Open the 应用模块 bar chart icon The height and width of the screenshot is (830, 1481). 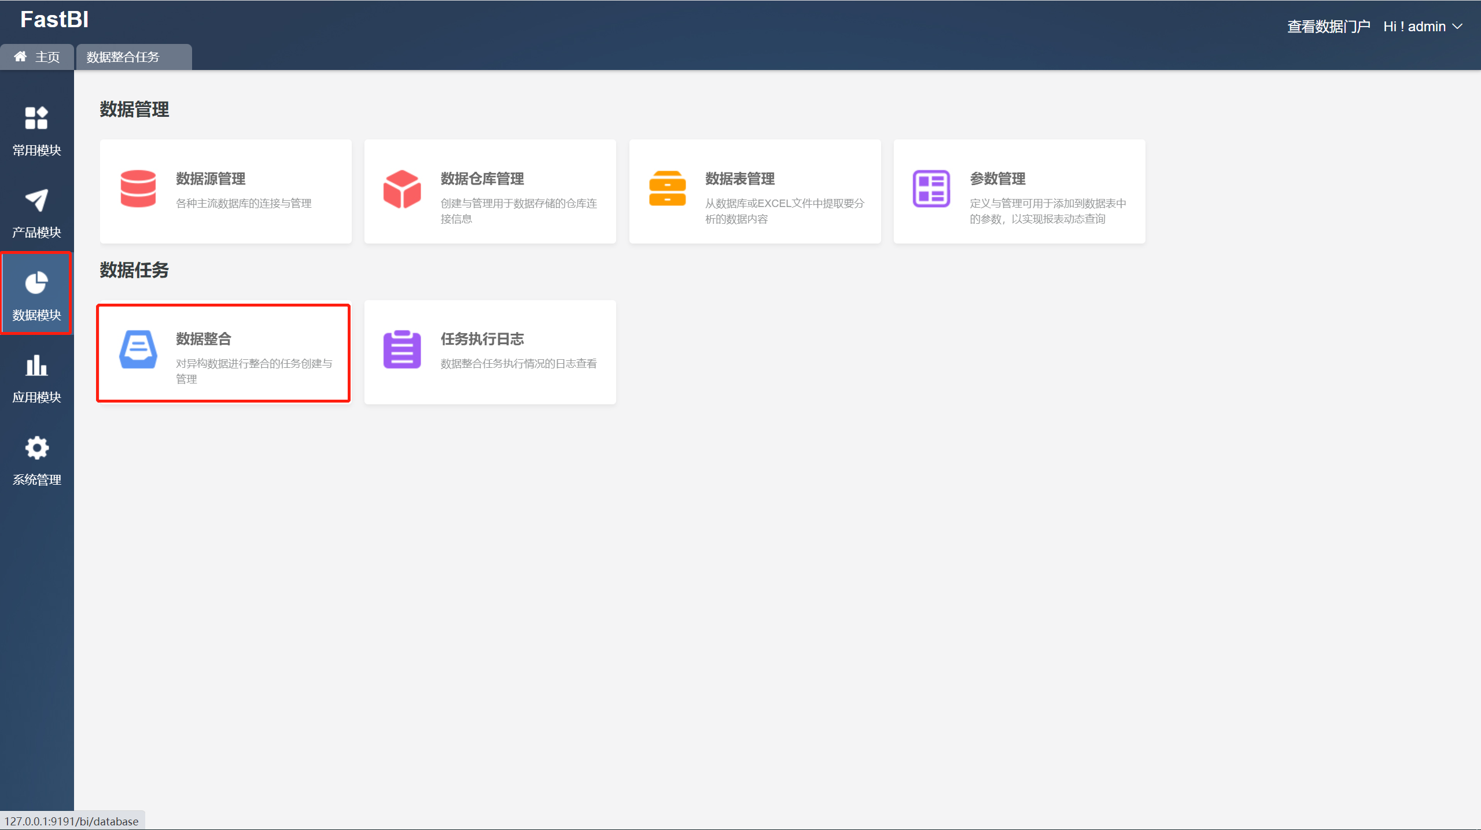36,366
